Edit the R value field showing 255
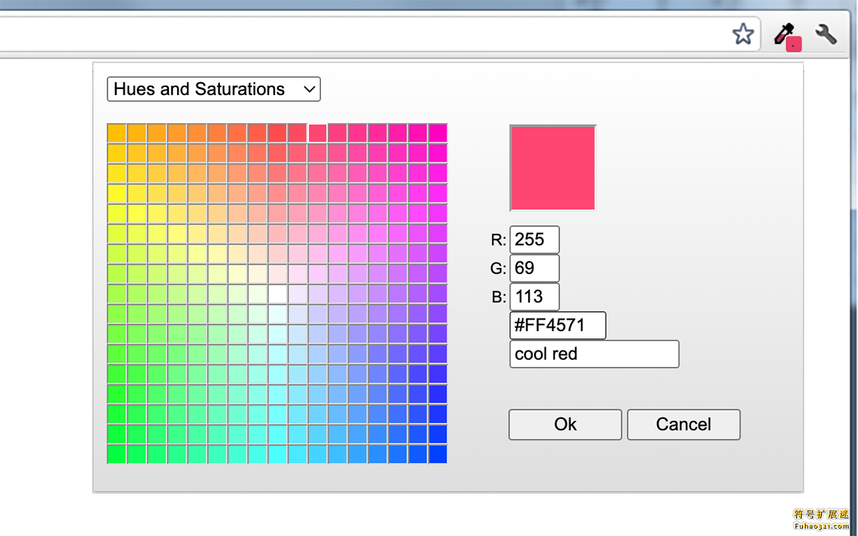This screenshot has height=536, width=858. pos(534,240)
